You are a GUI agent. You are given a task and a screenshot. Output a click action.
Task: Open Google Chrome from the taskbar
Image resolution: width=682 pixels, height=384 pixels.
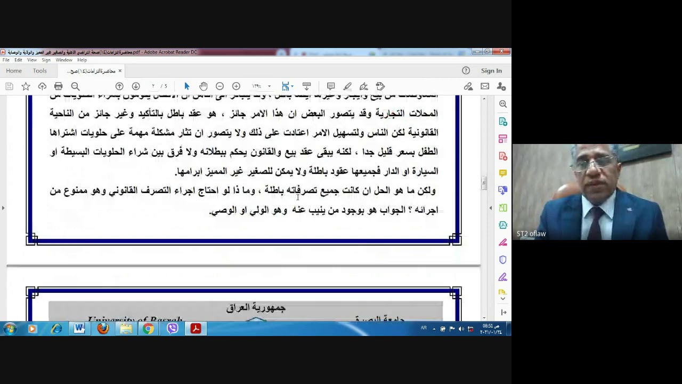click(x=149, y=329)
